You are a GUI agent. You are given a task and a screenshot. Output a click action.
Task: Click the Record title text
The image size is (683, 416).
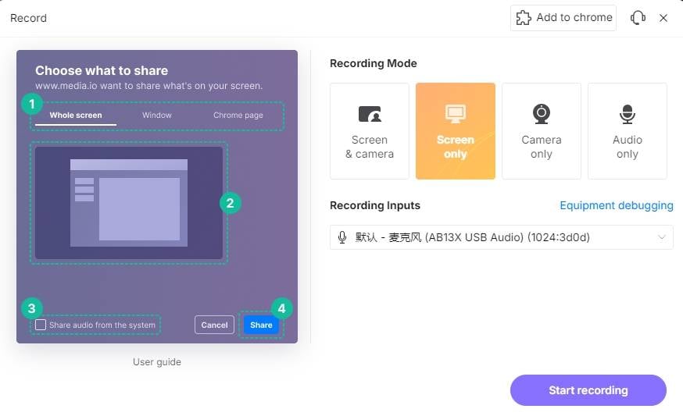pos(28,18)
